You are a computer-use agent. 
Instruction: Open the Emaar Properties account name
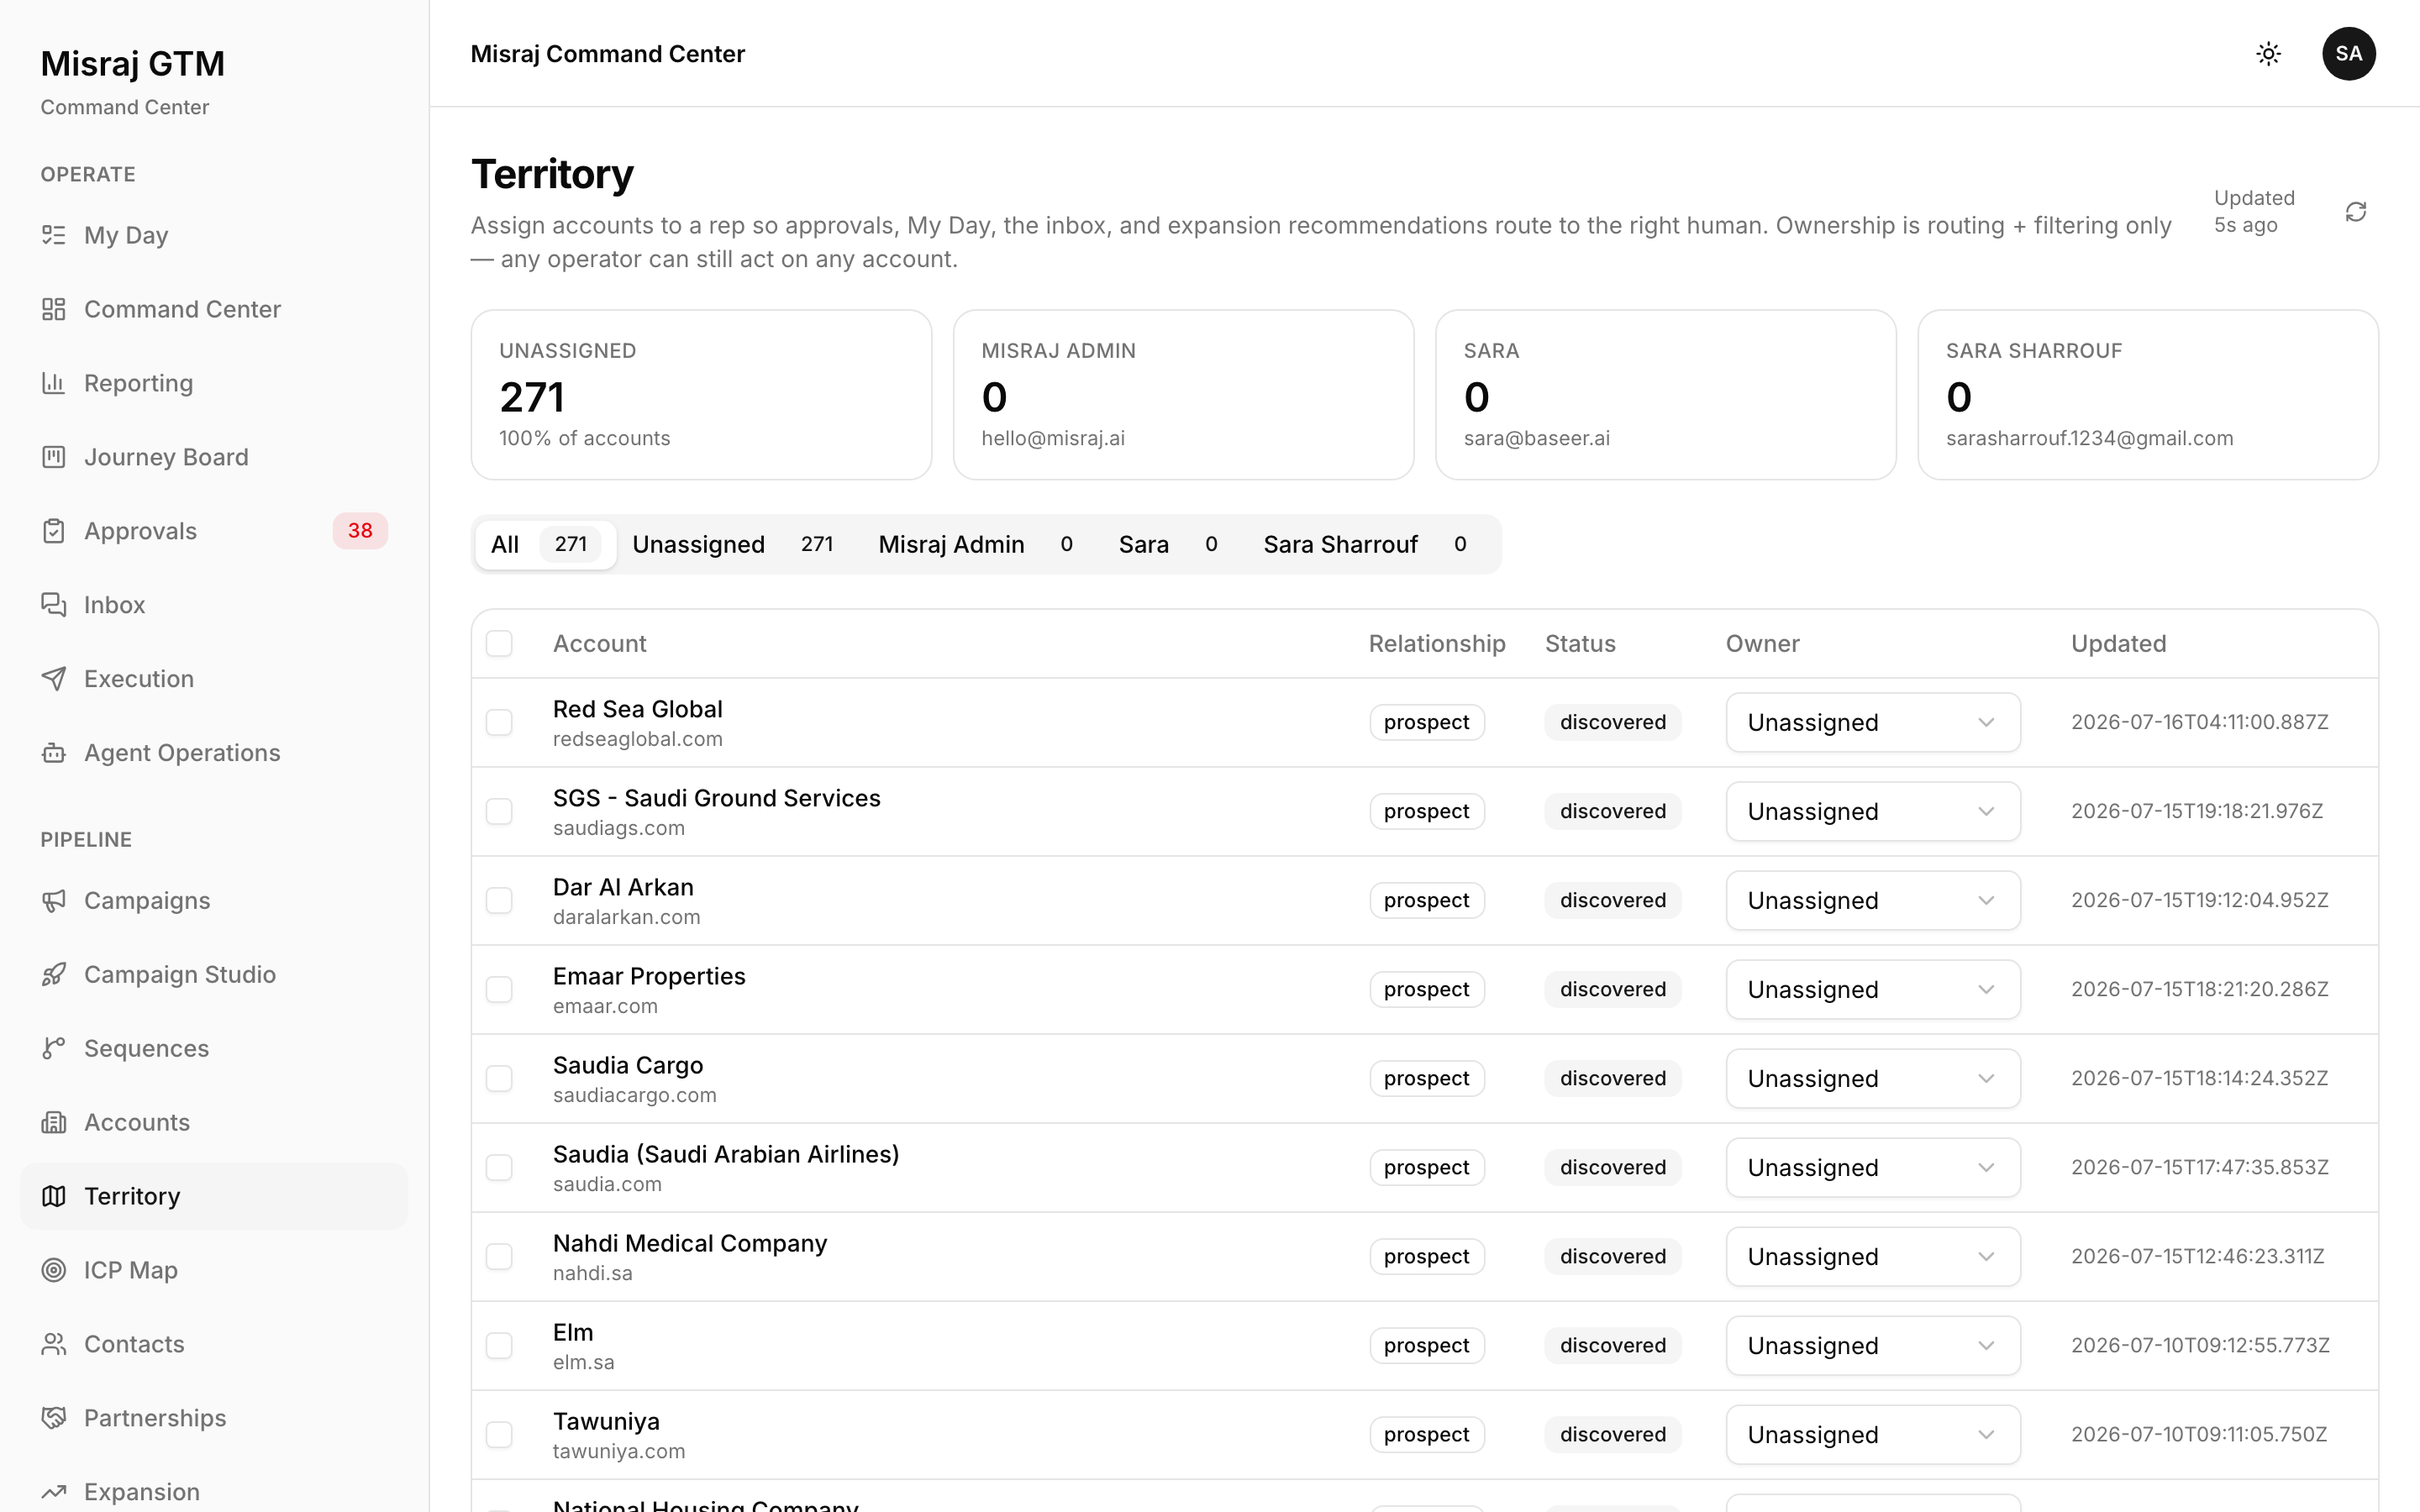(649, 976)
